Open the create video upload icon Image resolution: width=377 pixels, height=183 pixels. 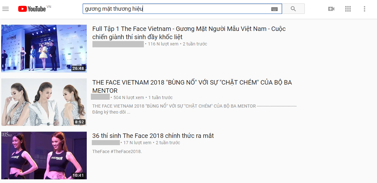pyautogui.click(x=331, y=9)
